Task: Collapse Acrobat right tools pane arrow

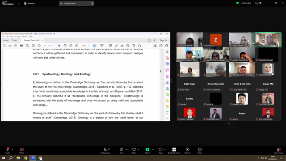Action: point(163,85)
